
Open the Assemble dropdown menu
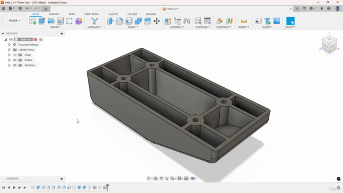coord(177,27)
